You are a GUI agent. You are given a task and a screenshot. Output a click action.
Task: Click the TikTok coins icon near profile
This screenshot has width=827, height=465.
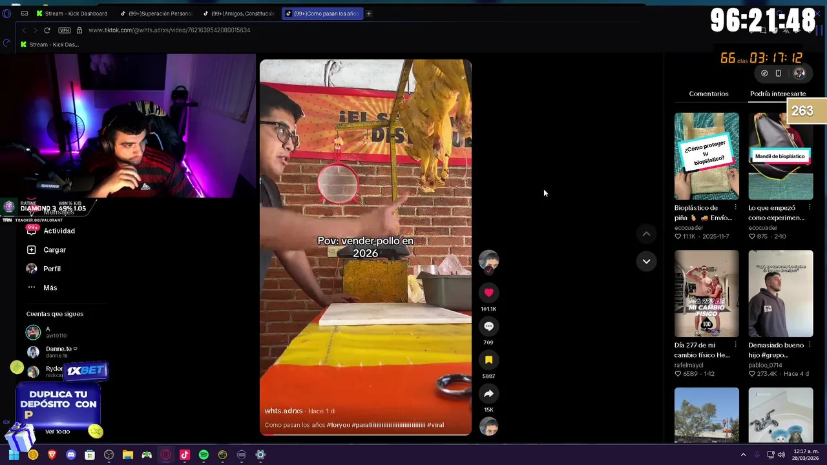pyautogui.click(x=764, y=73)
